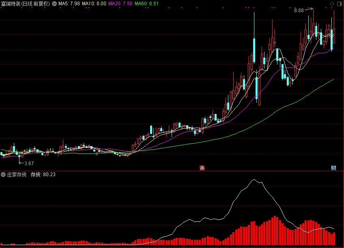Click the 8.88 high price label

(x=299, y=11)
